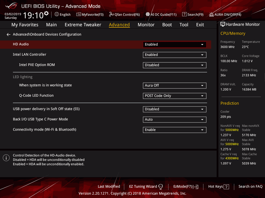Go to the Boot tab

167,25
